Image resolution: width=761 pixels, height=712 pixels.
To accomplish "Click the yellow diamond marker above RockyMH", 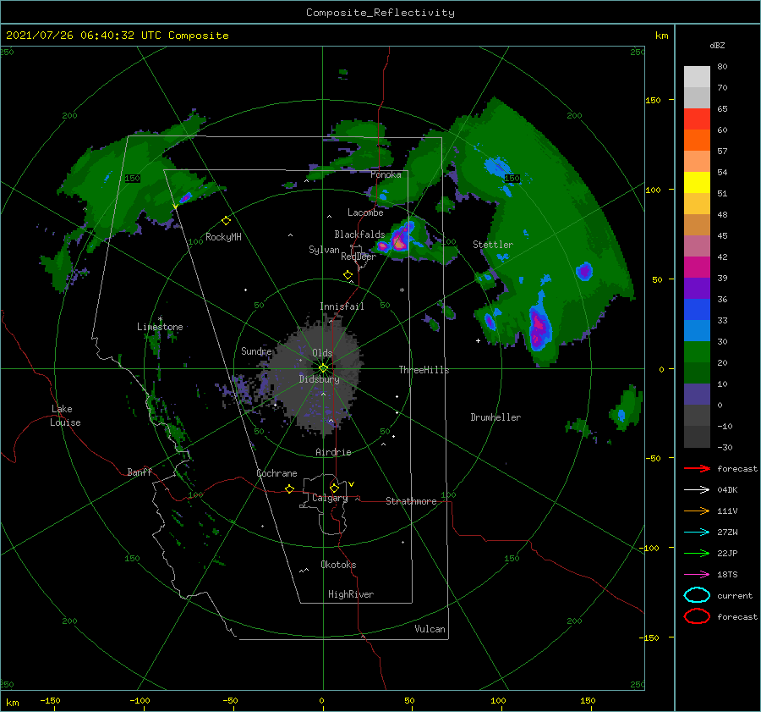I will click(226, 221).
